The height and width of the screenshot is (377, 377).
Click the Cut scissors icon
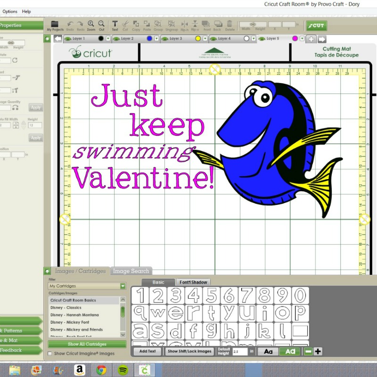pyautogui.click(x=125, y=26)
